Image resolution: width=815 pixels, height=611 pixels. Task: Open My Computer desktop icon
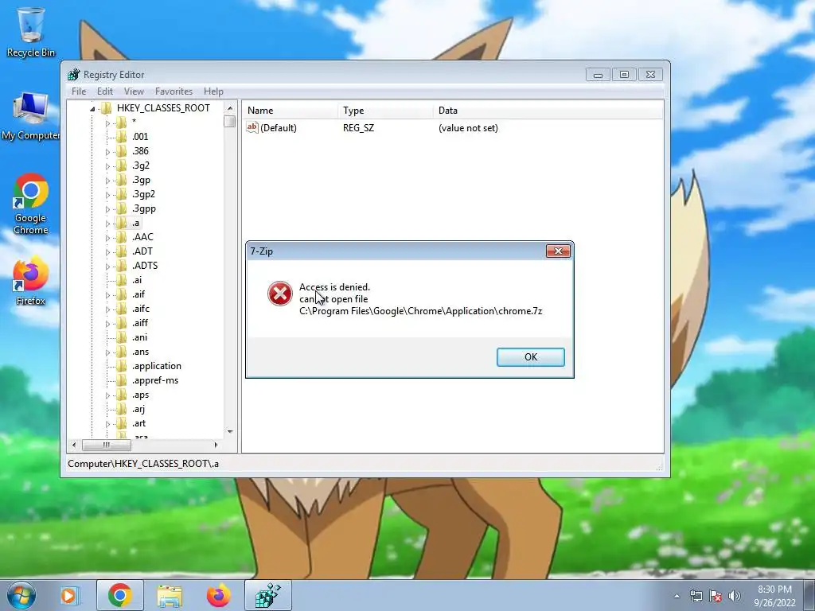tap(31, 116)
